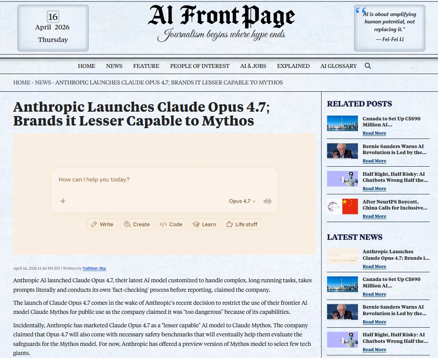Read More for Canada related post
438x358 pixels.
[x=374, y=133]
